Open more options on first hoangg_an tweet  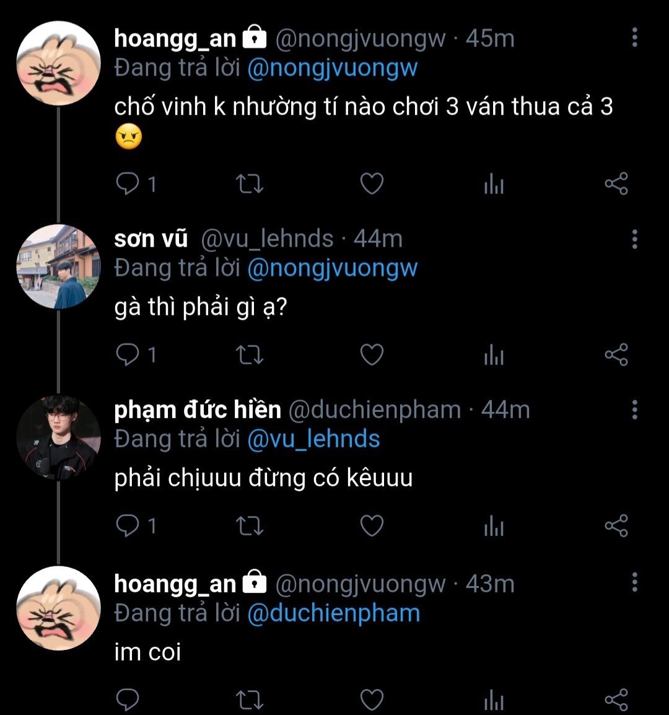(634, 38)
